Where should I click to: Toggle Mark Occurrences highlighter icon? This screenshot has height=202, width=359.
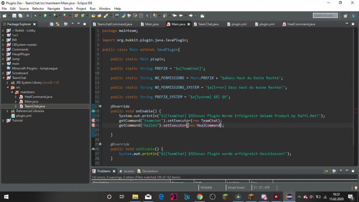pos(123,15)
